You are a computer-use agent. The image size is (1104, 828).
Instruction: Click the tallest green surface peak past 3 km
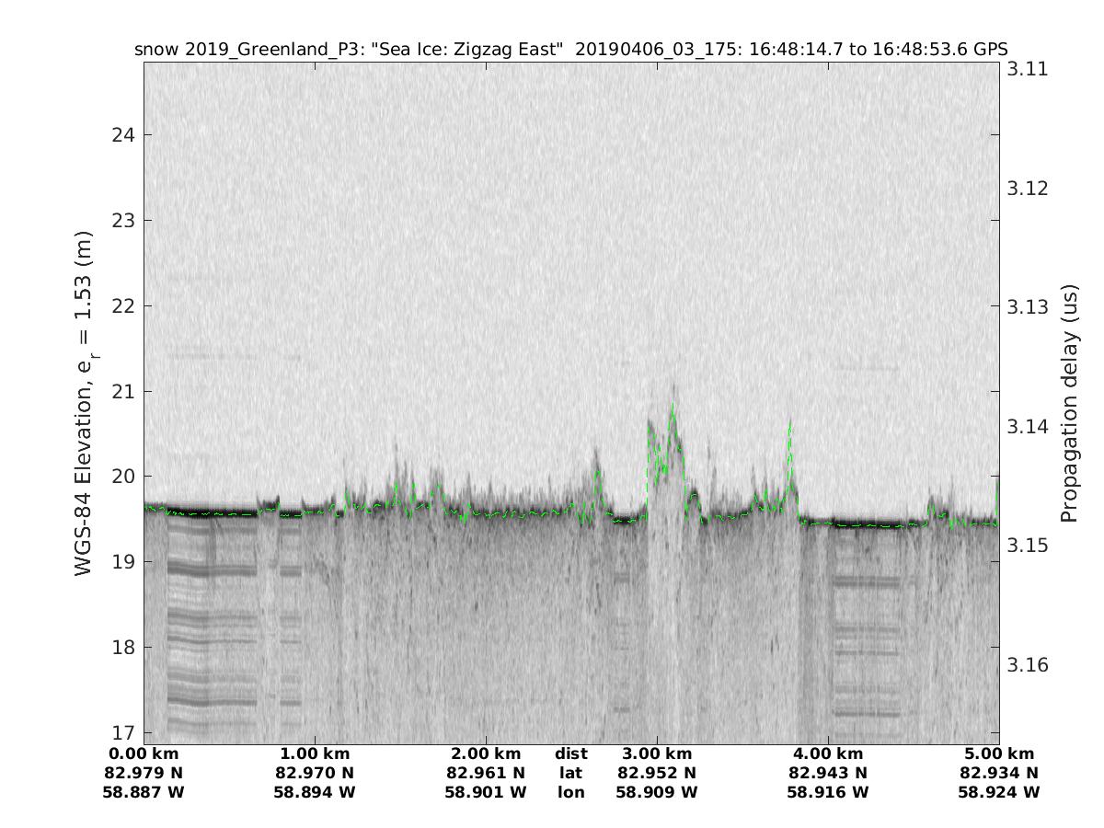point(673,405)
